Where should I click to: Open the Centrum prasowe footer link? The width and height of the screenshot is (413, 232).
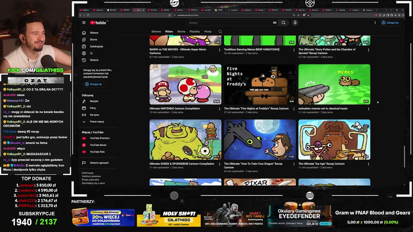(91, 176)
